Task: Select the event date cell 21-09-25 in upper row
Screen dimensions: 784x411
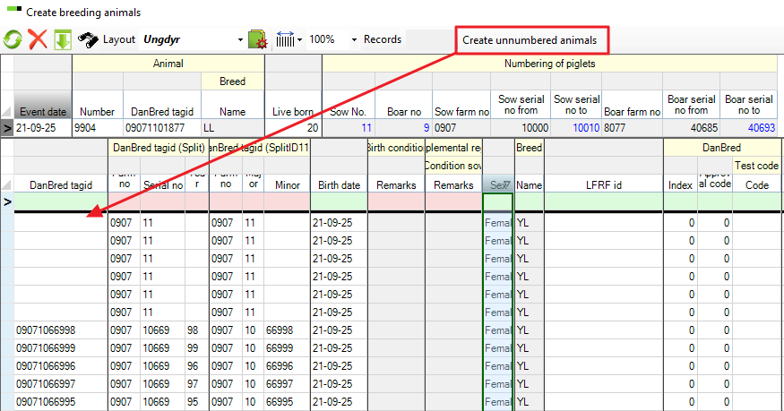Action: tap(43, 128)
